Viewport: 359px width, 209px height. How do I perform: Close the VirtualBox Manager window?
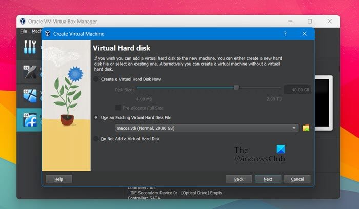(330, 22)
